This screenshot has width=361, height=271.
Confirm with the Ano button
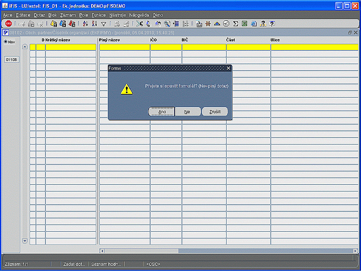(x=162, y=112)
